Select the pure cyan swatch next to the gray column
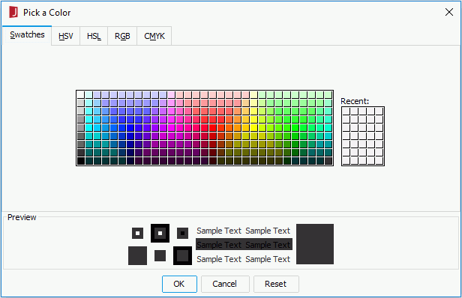 pos(89,128)
